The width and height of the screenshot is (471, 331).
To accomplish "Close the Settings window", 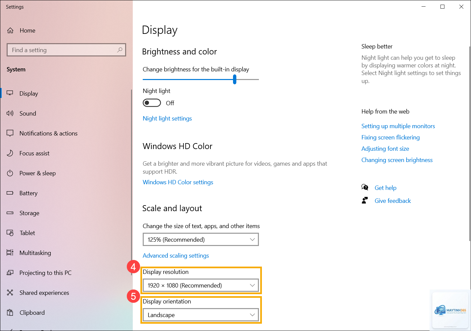I will [x=461, y=7].
